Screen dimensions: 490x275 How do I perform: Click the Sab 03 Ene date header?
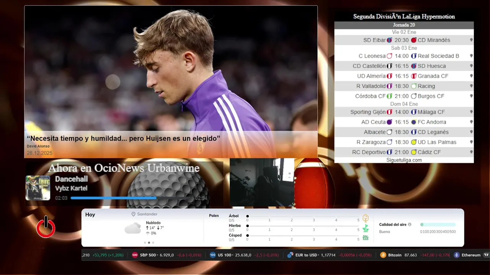(404, 48)
